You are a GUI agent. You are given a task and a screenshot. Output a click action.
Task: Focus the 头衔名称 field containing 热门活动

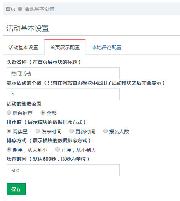(63, 73)
